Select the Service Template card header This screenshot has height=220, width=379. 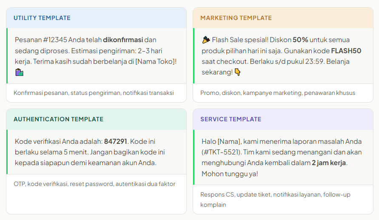click(x=283, y=119)
